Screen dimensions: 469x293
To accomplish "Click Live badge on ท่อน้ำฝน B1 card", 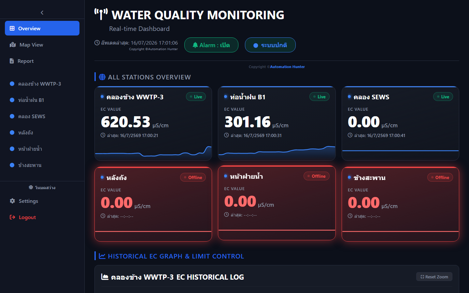I will point(319,97).
